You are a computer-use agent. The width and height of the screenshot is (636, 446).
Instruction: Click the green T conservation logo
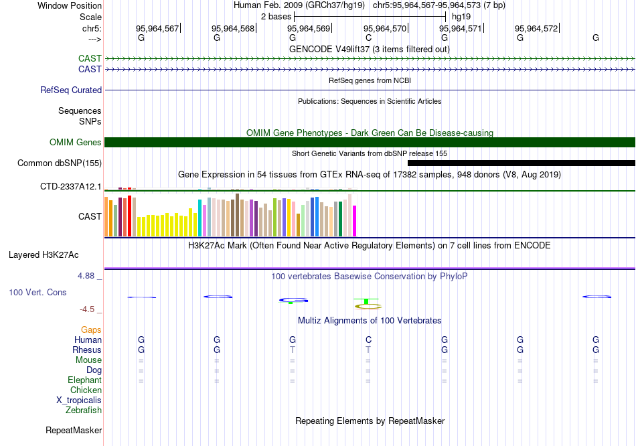coord(366,300)
